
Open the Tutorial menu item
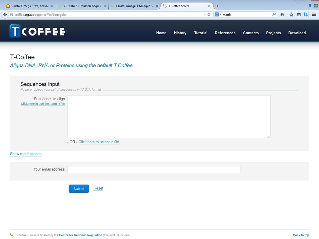[x=201, y=33]
